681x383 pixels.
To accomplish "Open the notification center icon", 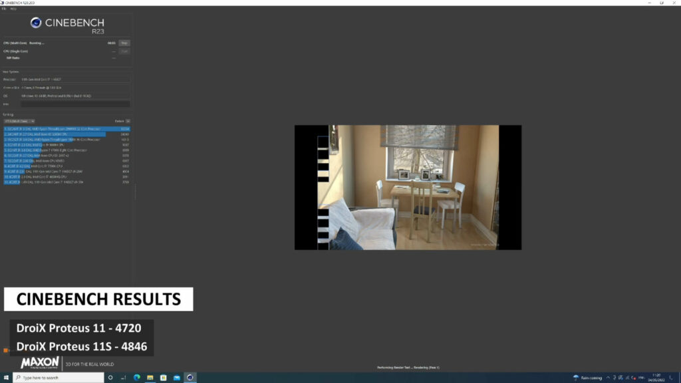I will point(672,378).
